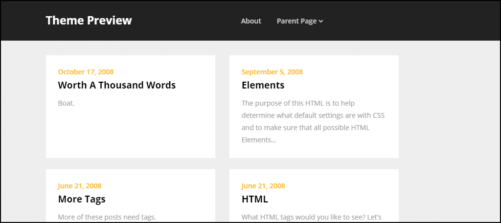The width and height of the screenshot is (501, 223).
Task: Click the June 21, 2008 date above HTML
Action: [263, 186]
